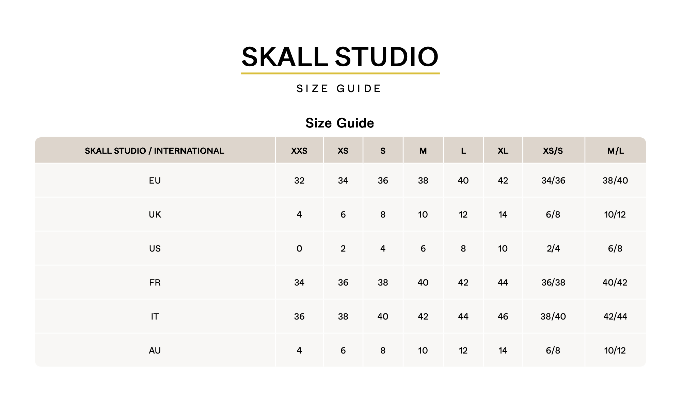The image size is (681, 412).
Task: Click the XS/S column header
Action: click(553, 151)
